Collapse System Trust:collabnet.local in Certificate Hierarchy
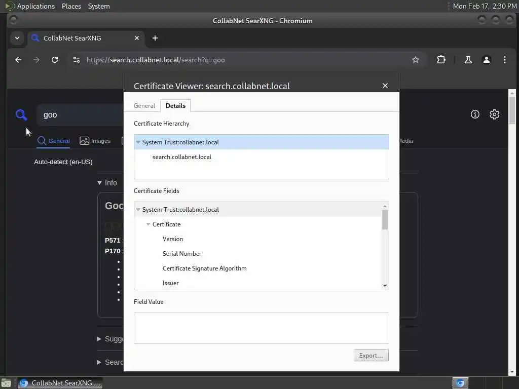Image resolution: width=519 pixels, height=389 pixels. 138,142
